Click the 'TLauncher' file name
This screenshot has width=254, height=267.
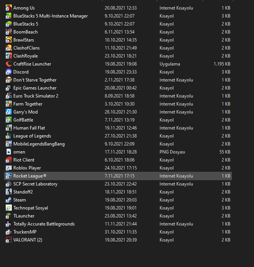[24, 216]
